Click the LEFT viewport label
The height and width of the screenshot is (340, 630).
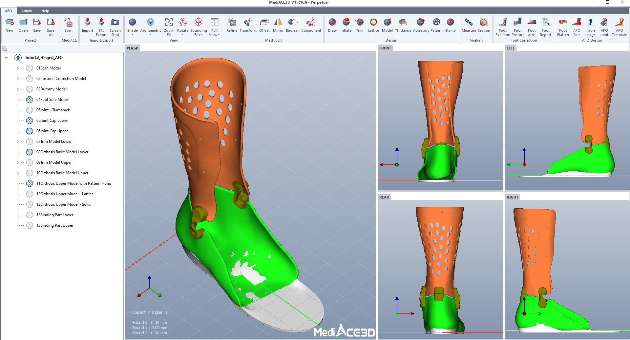tap(511, 48)
